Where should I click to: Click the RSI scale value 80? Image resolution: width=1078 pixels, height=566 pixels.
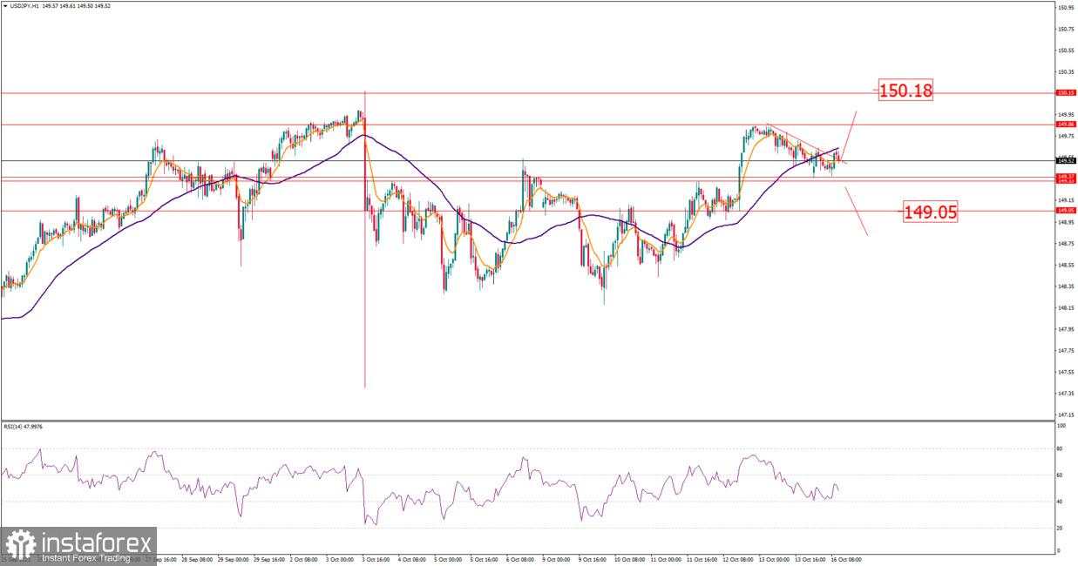pos(1059,449)
